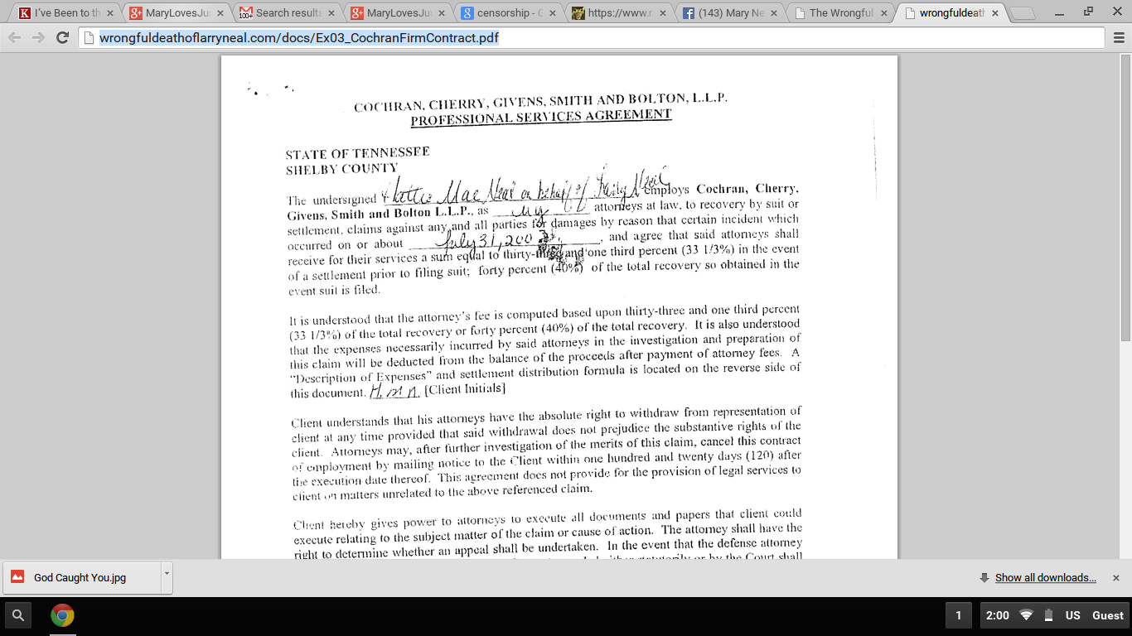Close the "censorship - G" tab
Screen dimensions: 1132x636
pyautogui.click(x=553, y=13)
